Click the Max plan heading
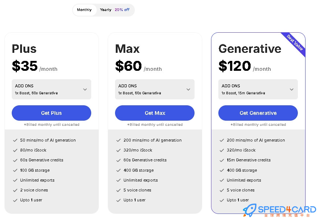The height and width of the screenshot is (219, 318). (127, 49)
